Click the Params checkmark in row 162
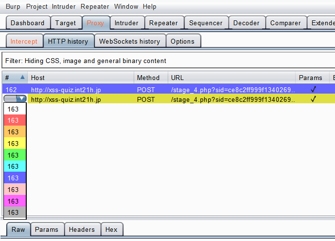335x241 pixels. point(313,89)
